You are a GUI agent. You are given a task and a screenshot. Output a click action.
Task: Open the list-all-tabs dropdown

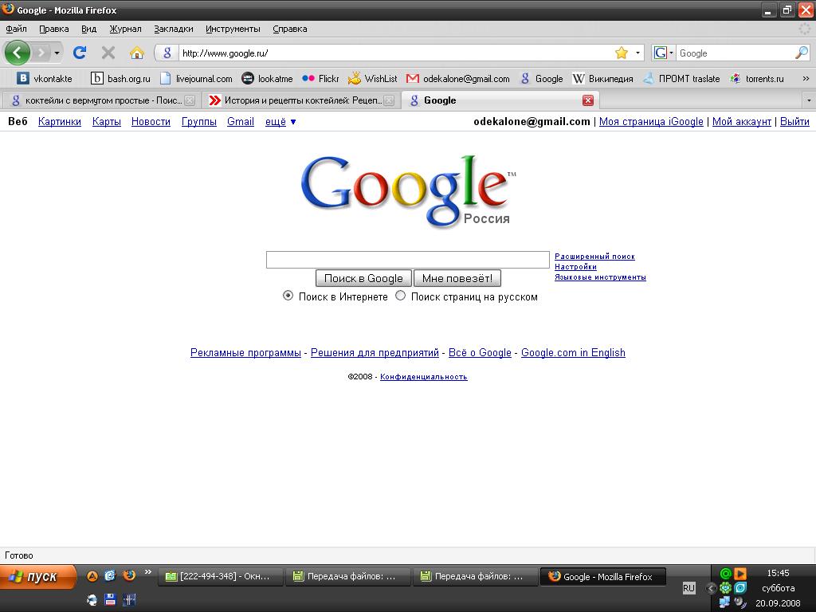809,100
